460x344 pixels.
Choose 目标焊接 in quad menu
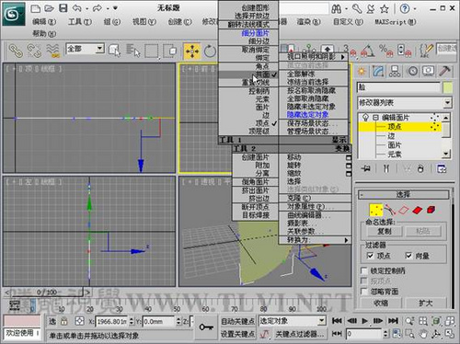[256, 215]
